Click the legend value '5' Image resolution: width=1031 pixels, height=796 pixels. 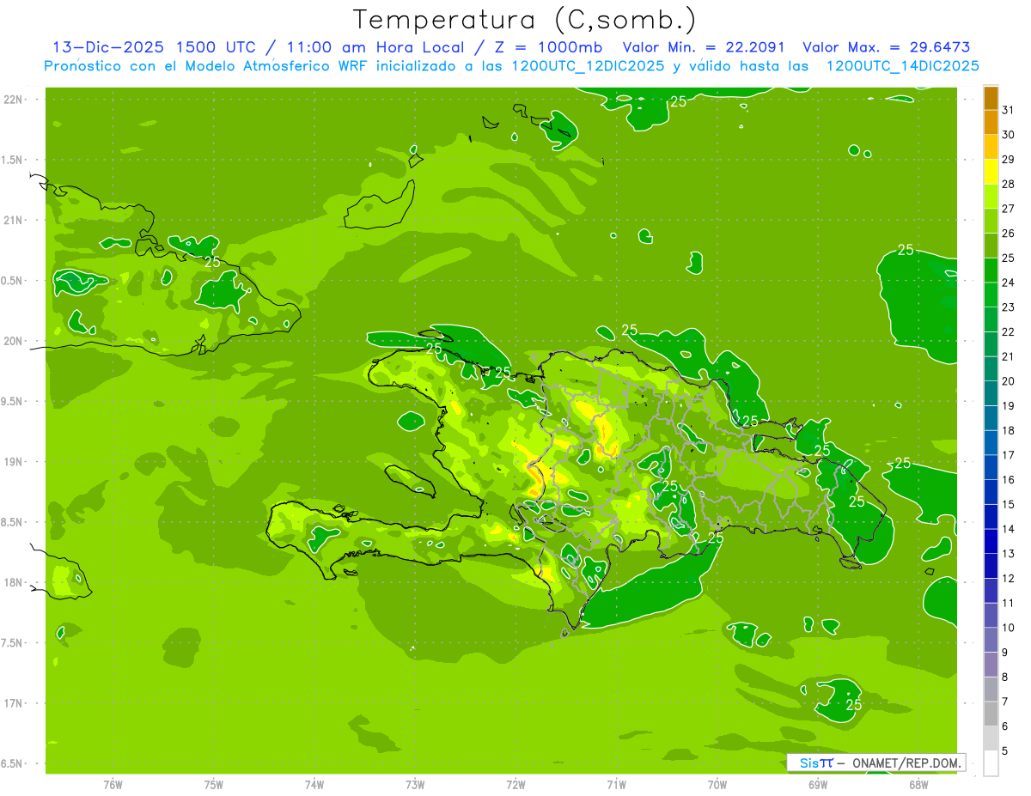tap(1005, 750)
